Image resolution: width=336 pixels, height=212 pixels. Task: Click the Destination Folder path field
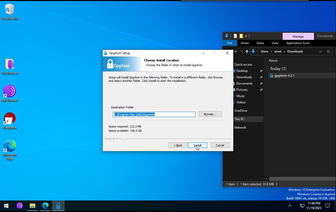pos(154,114)
